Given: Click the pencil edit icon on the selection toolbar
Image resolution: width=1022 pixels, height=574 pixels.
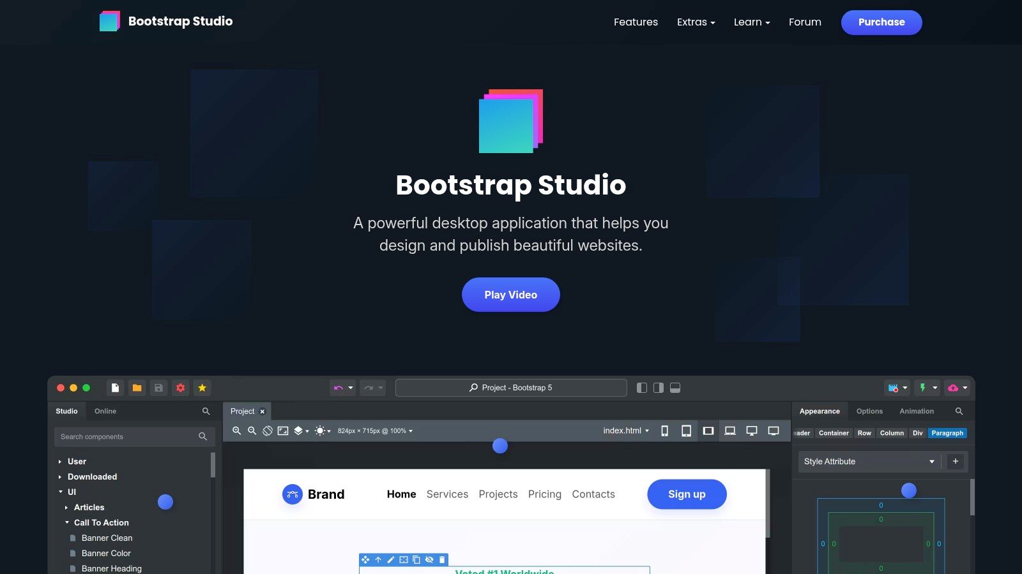Looking at the screenshot, I should point(391,559).
